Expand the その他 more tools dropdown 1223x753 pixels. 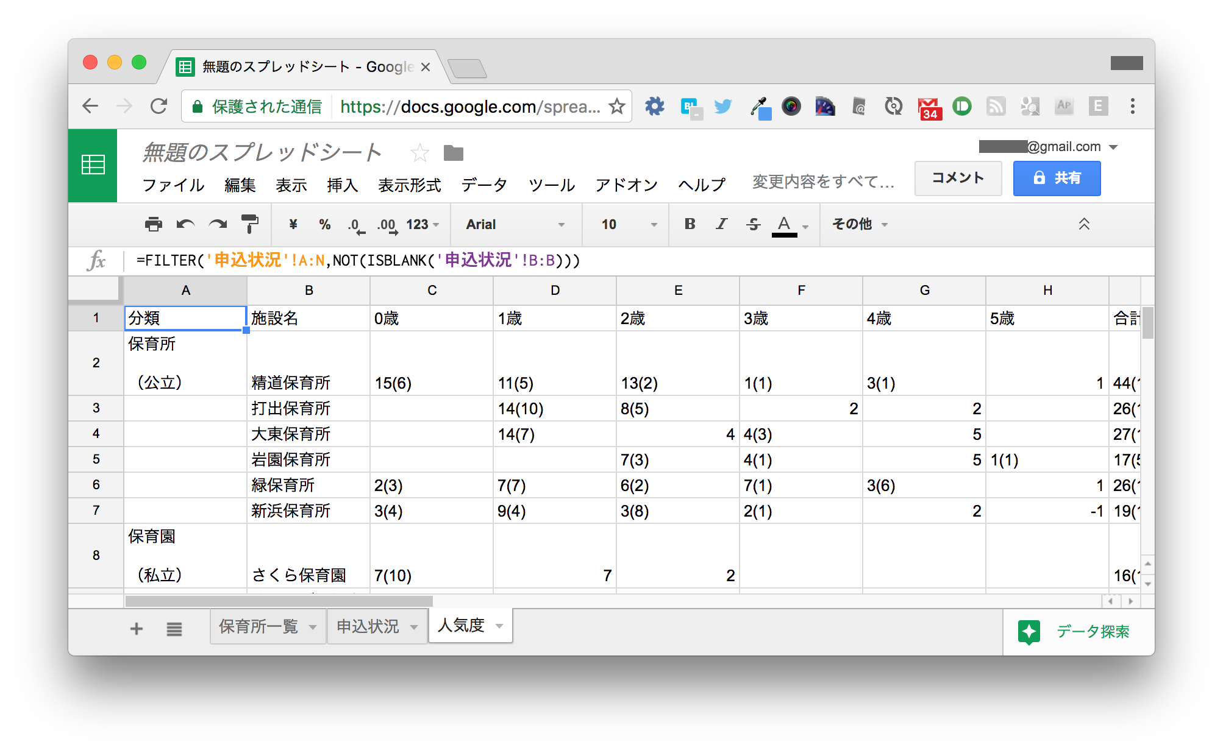[860, 224]
